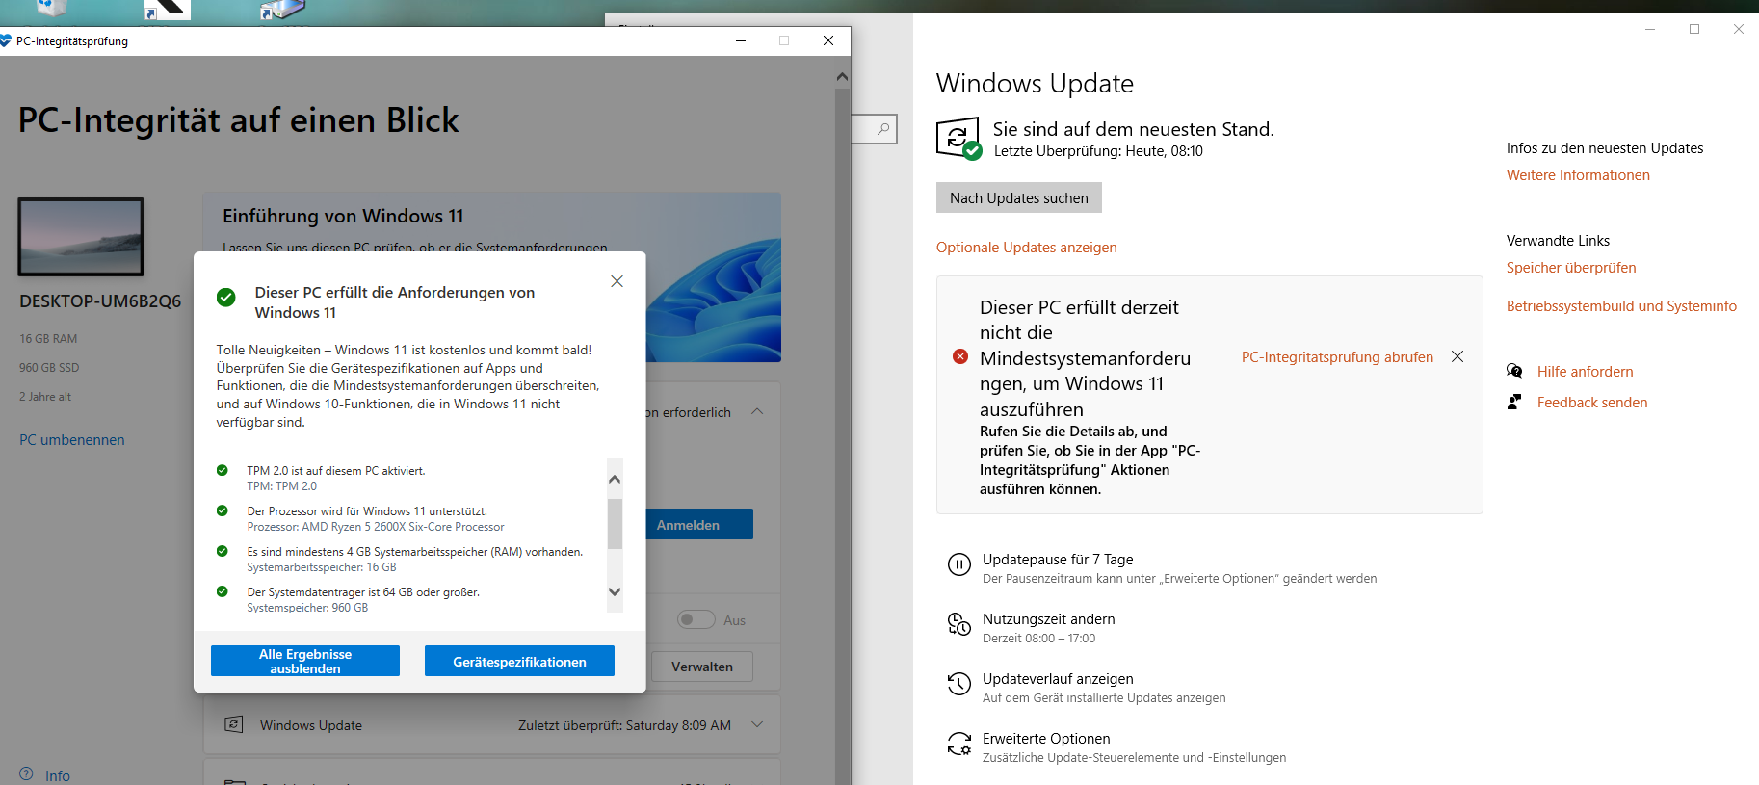Click the Updateverlauf history icon

tap(959, 684)
